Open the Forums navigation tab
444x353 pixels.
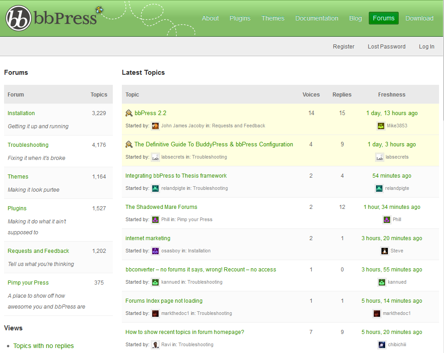click(384, 18)
